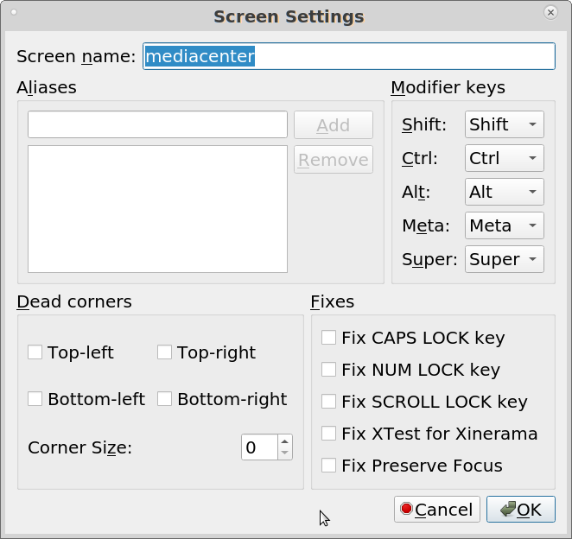Confirm settings with the OK button
572x539 pixels.
click(x=520, y=510)
